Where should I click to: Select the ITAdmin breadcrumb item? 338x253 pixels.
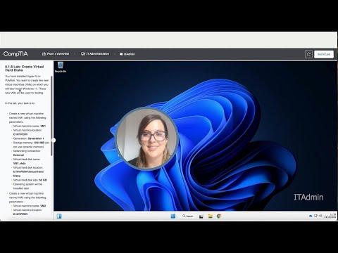tap(127, 54)
